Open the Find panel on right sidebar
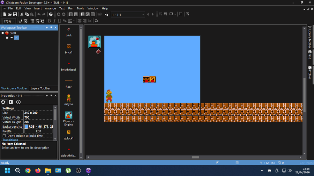This screenshot has height=176, width=314. pyautogui.click(x=310, y=54)
